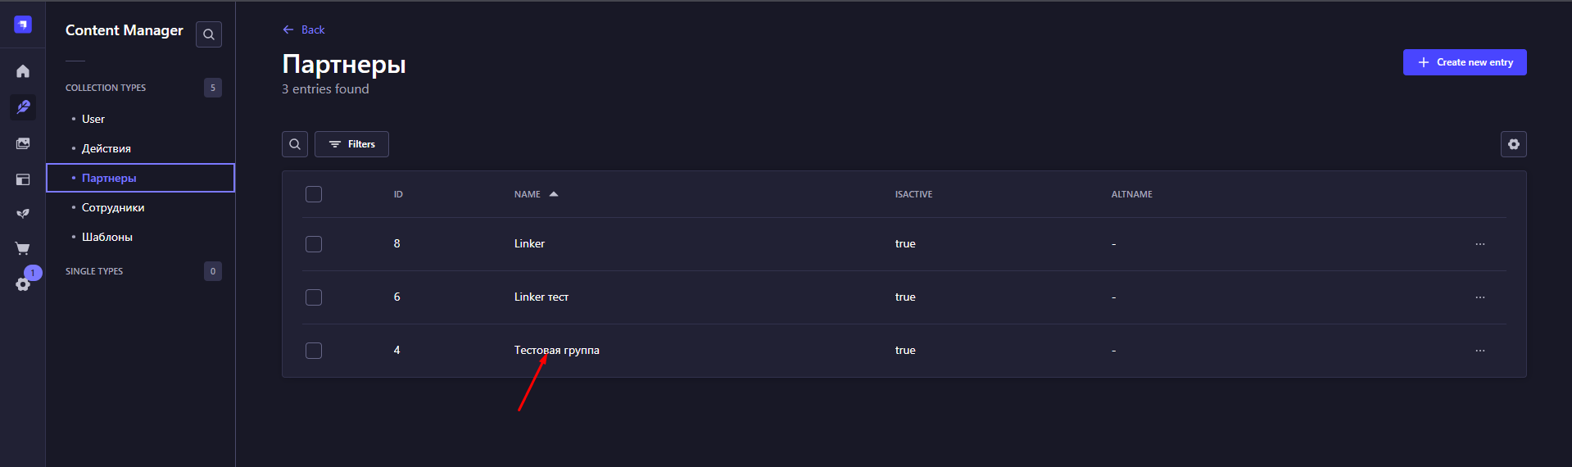Image resolution: width=1572 pixels, height=467 pixels.
Task: Open the Тестовая группа entry
Action: 557,351
